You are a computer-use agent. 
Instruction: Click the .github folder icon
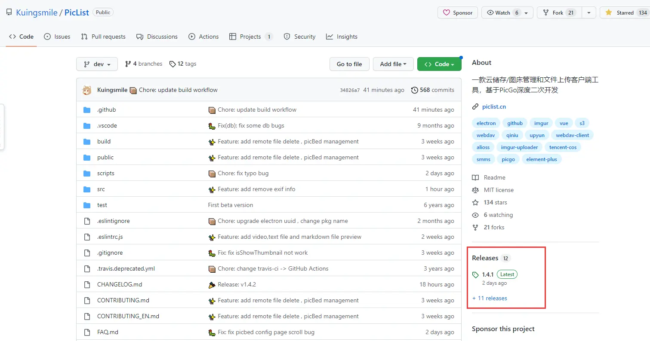(87, 110)
